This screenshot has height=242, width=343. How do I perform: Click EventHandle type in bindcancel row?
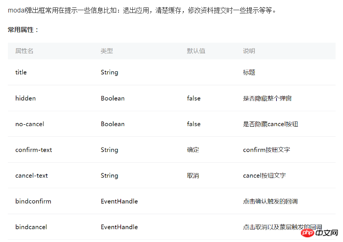[x=119, y=227]
